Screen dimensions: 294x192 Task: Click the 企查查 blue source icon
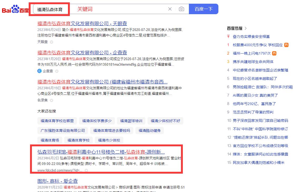[x=39, y=71]
